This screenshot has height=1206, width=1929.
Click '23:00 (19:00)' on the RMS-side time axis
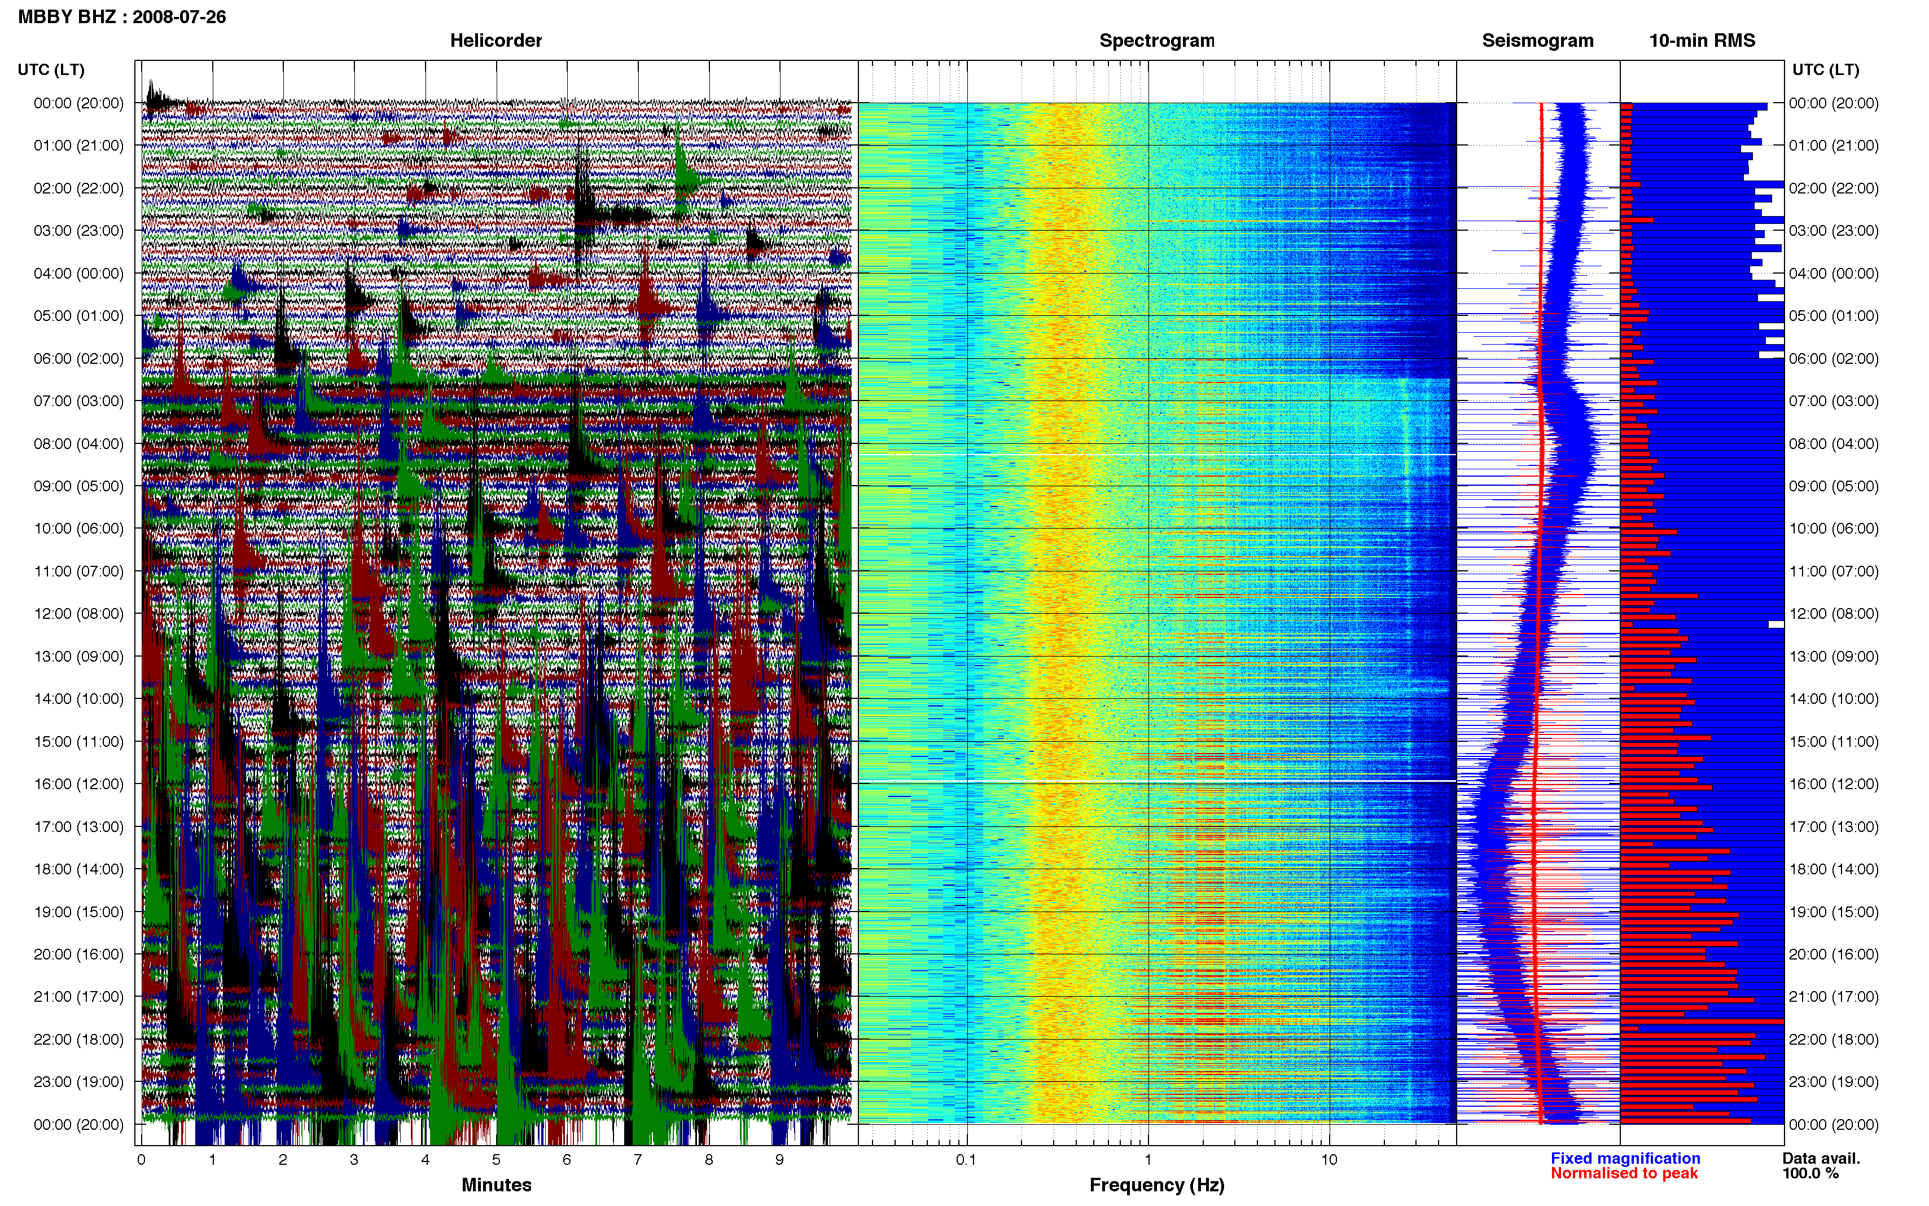(1833, 1082)
